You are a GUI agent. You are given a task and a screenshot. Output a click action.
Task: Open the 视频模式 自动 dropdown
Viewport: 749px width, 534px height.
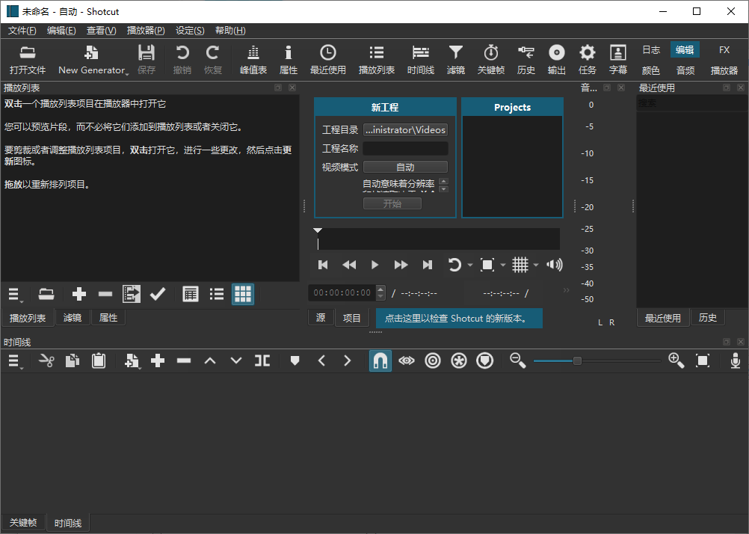405,168
